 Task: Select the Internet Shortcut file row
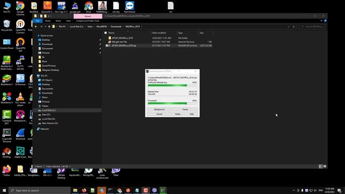158,42
